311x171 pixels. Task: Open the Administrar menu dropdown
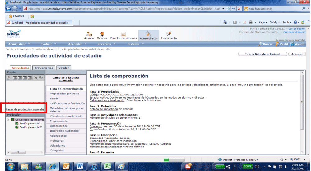click(19, 44)
